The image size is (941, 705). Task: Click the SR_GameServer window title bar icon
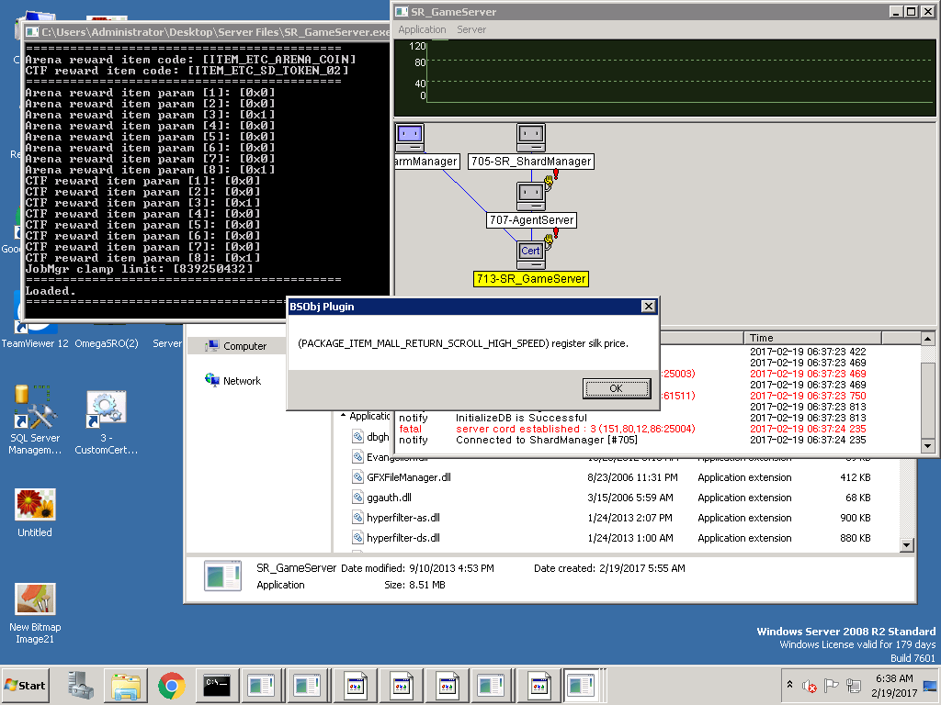click(x=402, y=12)
